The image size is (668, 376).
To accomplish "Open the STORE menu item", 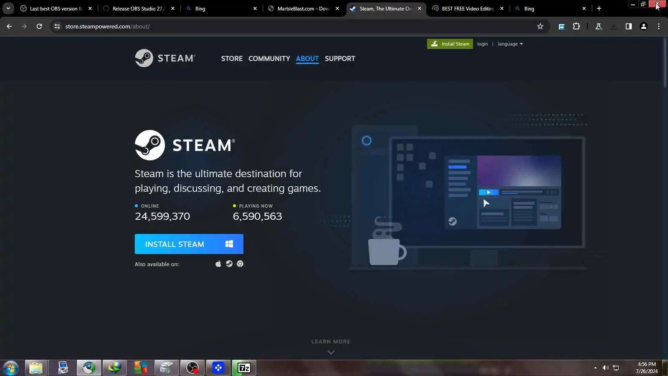I will pyautogui.click(x=232, y=58).
